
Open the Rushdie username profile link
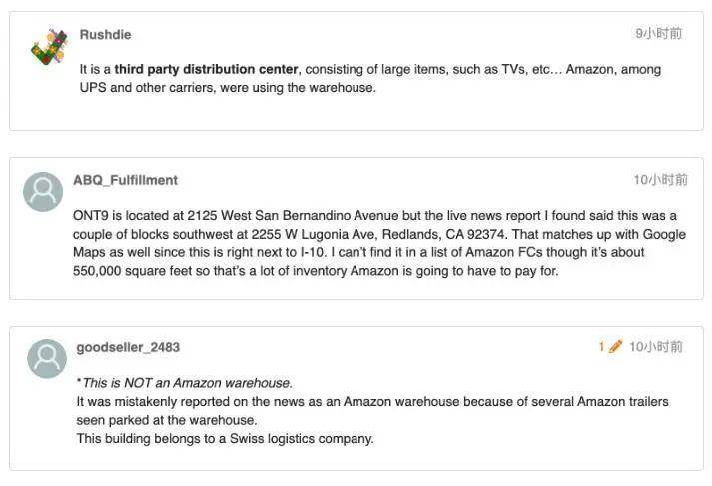click(105, 34)
